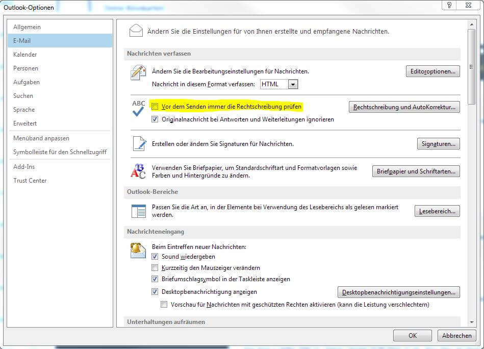This screenshot has height=349, width=484.
Task: Click the pencil-and-paper editing settings icon
Action: (x=138, y=72)
